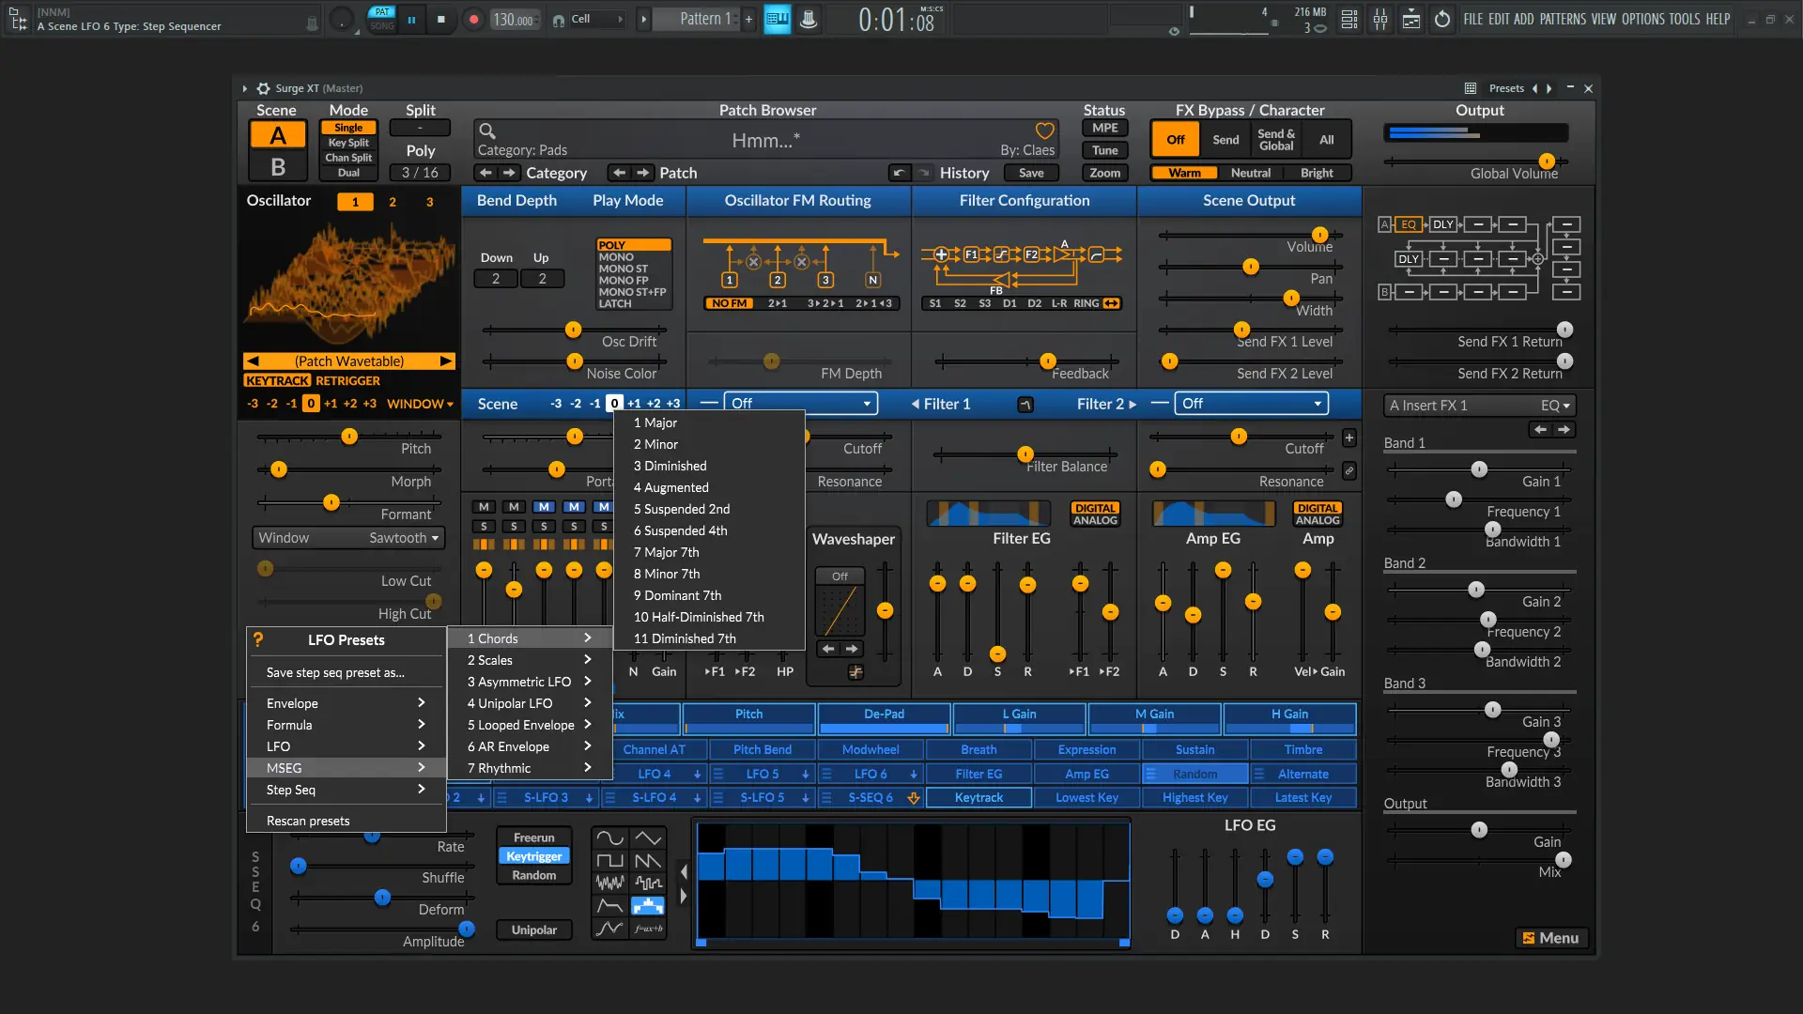Open the A Insert FX 1 selector

[x=1479, y=406]
